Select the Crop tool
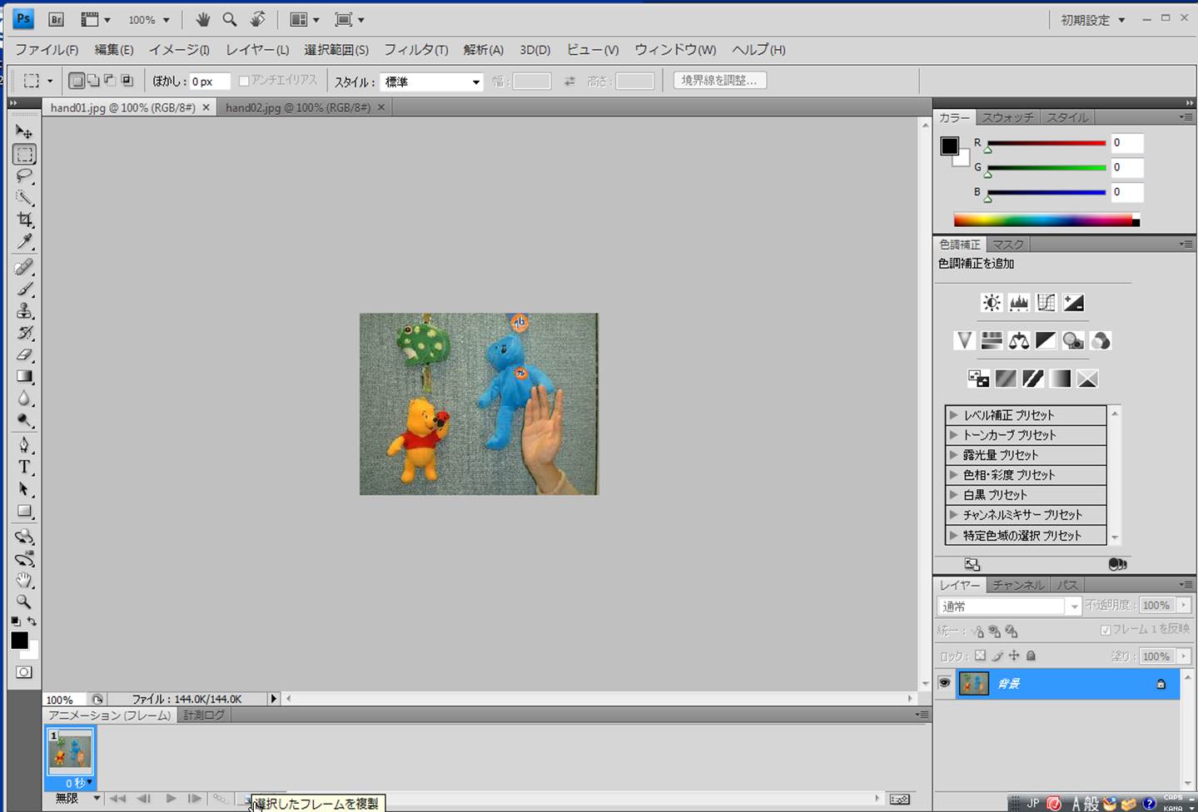Screen dimensions: 1198x812 [24, 220]
